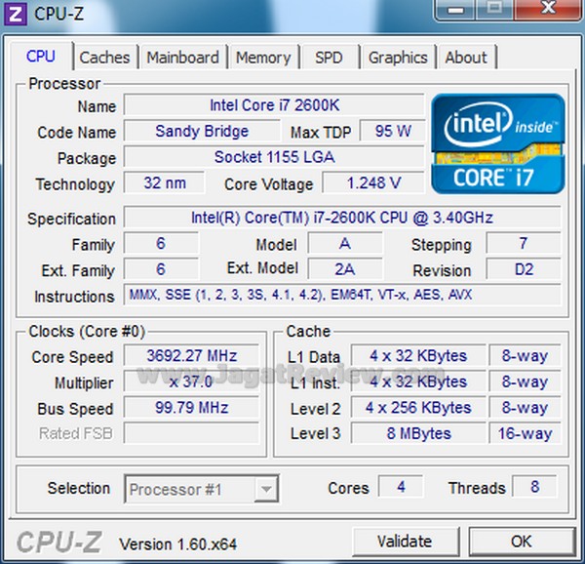This screenshot has height=564, width=585.
Task: Click the Code Name value Sandy Bridge
Action: point(202,131)
